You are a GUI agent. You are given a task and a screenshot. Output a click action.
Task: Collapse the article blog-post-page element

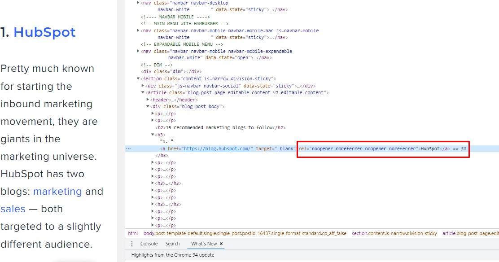pos(143,92)
